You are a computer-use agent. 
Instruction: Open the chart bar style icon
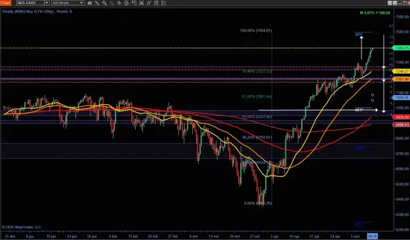click(x=89, y=3)
